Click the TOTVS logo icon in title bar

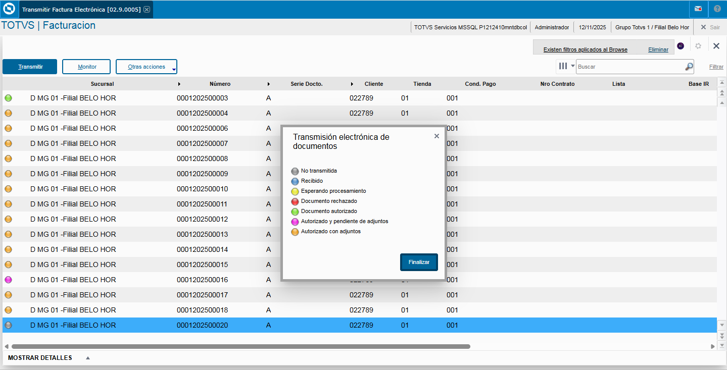9,9
